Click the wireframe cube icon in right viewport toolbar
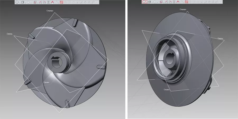 coord(161,2)
